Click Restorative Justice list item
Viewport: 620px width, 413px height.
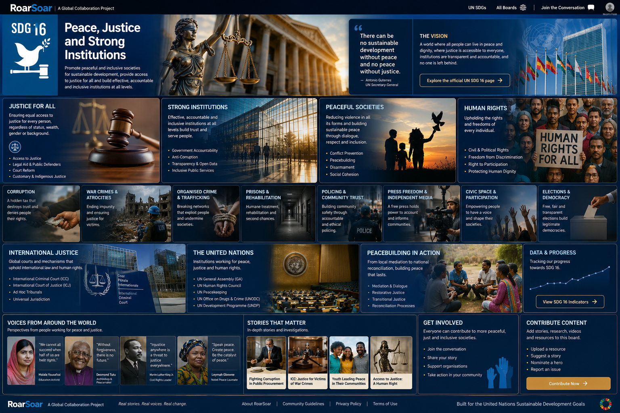[x=388, y=292]
